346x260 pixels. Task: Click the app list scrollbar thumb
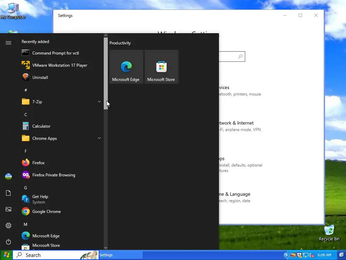point(106,73)
